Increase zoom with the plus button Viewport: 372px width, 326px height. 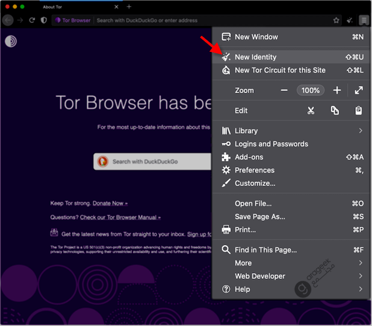tap(337, 90)
